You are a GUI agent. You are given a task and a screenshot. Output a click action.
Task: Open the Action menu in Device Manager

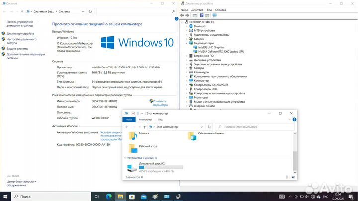click(196, 10)
